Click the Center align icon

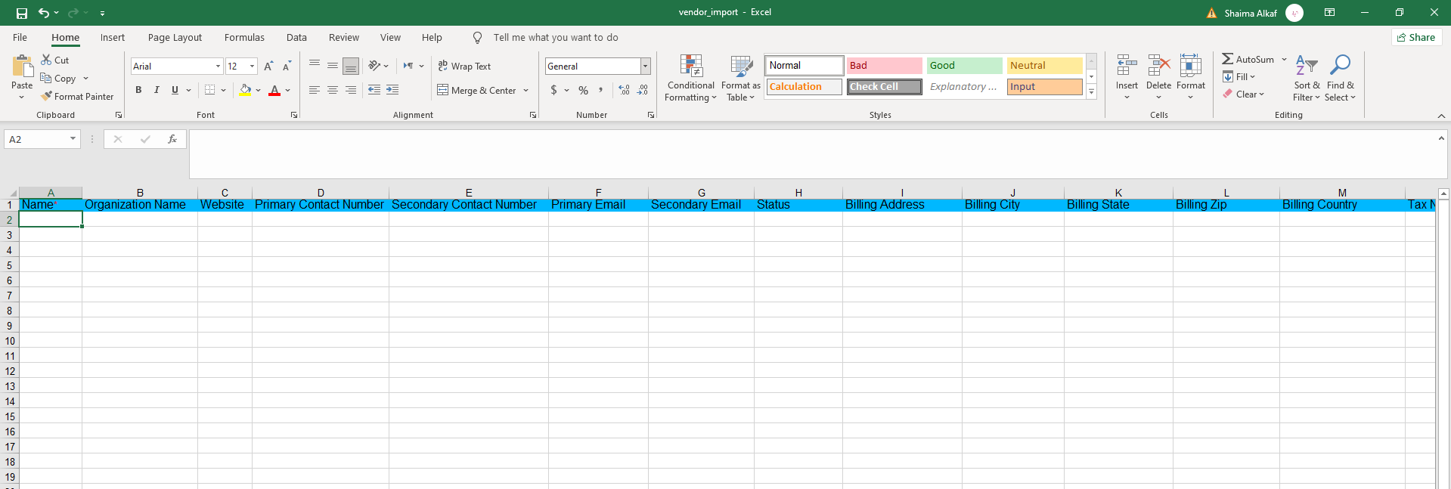333,90
